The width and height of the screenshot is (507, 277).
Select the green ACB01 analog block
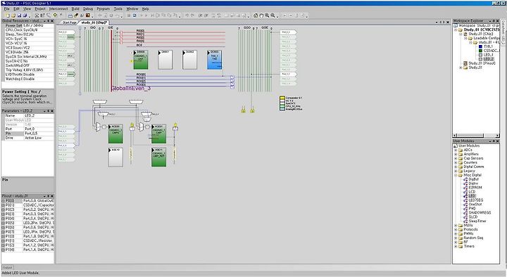tap(158, 134)
